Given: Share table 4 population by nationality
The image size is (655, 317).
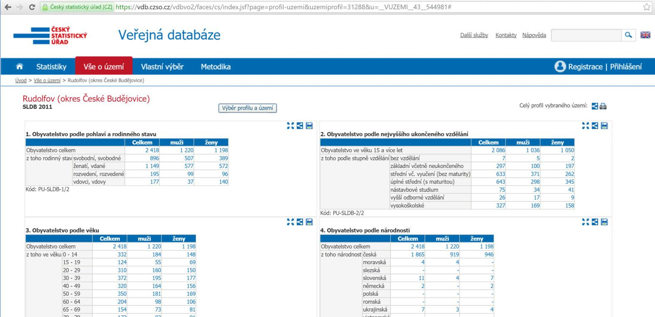Looking at the screenshot, I should tap(595, 222).
